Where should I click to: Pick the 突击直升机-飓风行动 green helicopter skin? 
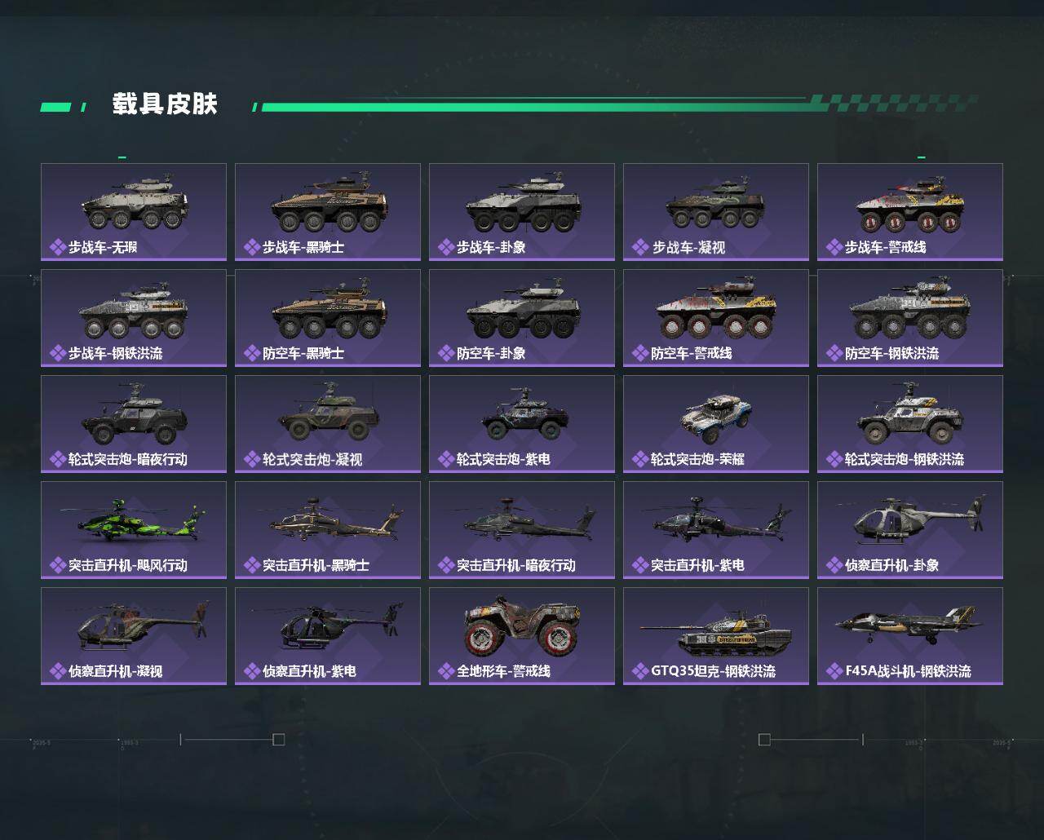pos(134,530)
